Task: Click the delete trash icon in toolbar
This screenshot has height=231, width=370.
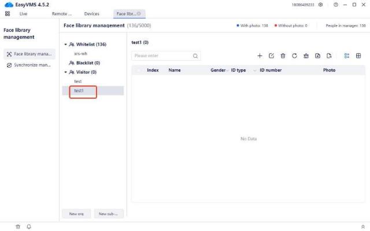Action: tap(283, 56)
